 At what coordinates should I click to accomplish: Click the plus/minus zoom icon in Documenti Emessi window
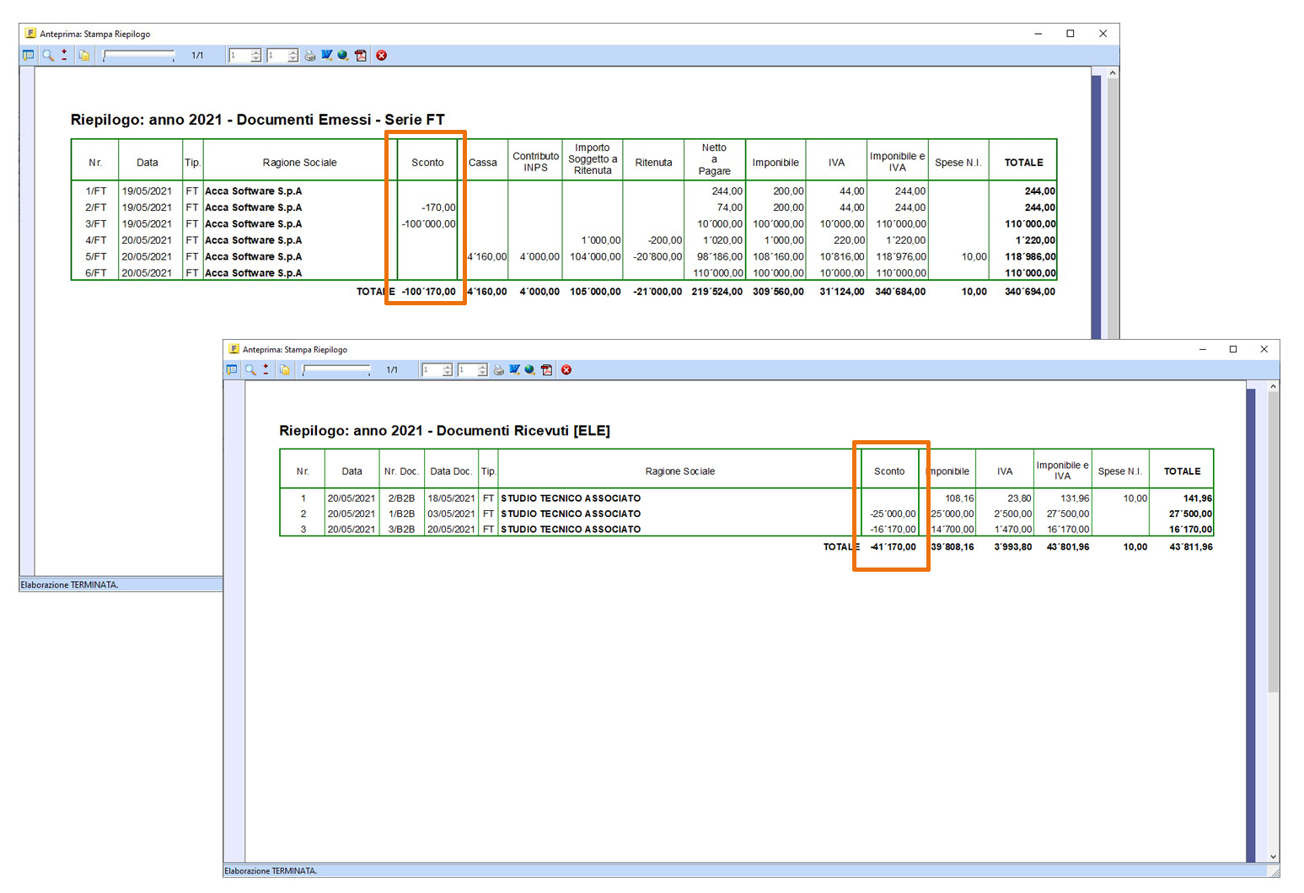point(64,56)
